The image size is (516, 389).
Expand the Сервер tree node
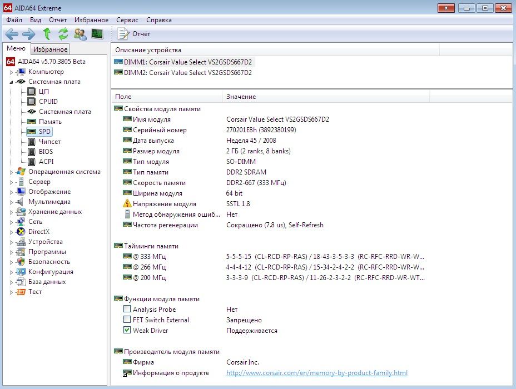11,182
